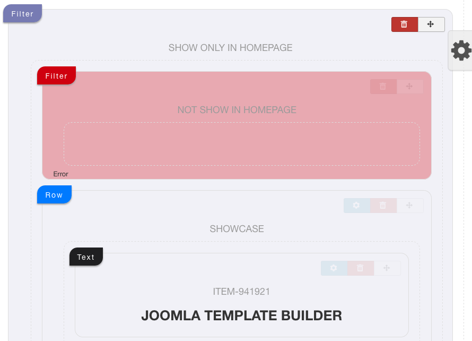472x341 pixels.
Task: Open settings gear for the Showcase row
Action: click(x=357, y=206)
